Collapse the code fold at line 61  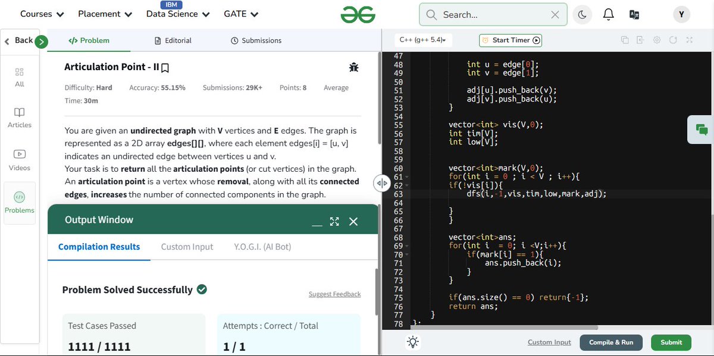408,177
